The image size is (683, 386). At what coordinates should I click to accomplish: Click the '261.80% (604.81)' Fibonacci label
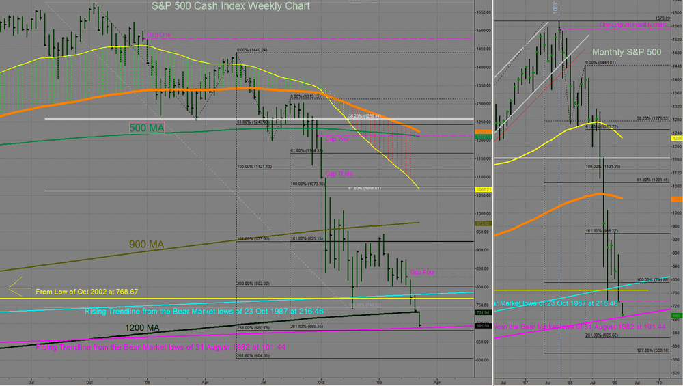(253, 355)
